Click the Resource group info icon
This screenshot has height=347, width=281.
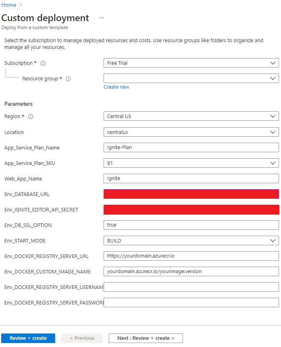point(68,79)
